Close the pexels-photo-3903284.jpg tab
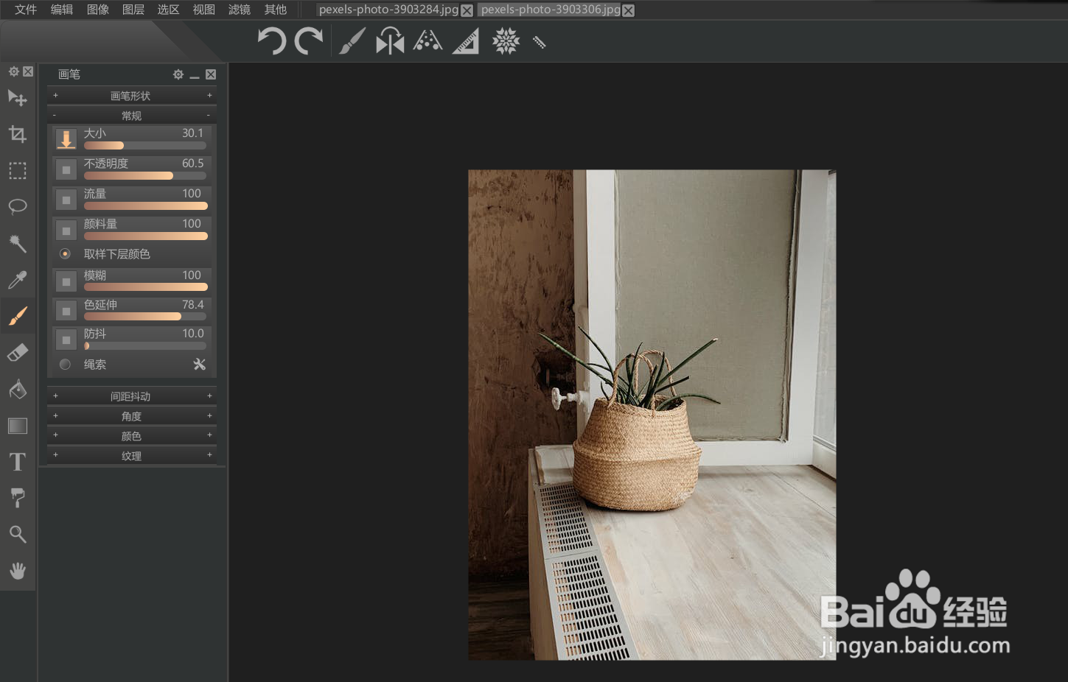 pyautogui.click(x=467, y=10)
